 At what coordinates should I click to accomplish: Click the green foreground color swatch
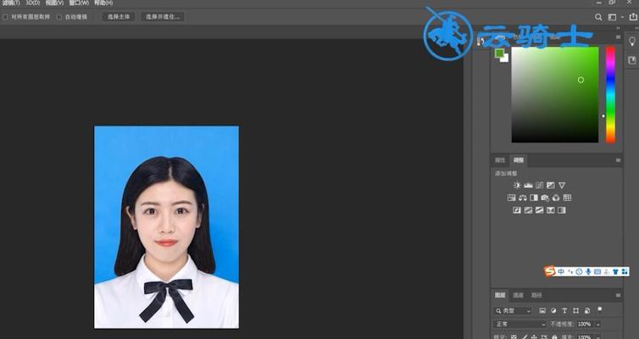point(500,53)
